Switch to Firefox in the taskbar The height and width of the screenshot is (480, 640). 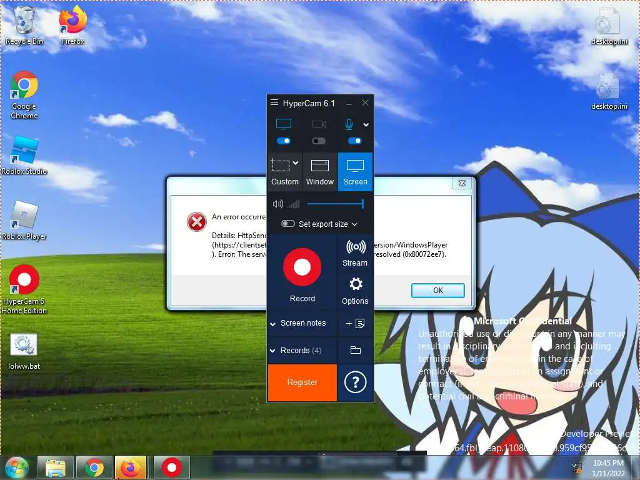[130, 467]
